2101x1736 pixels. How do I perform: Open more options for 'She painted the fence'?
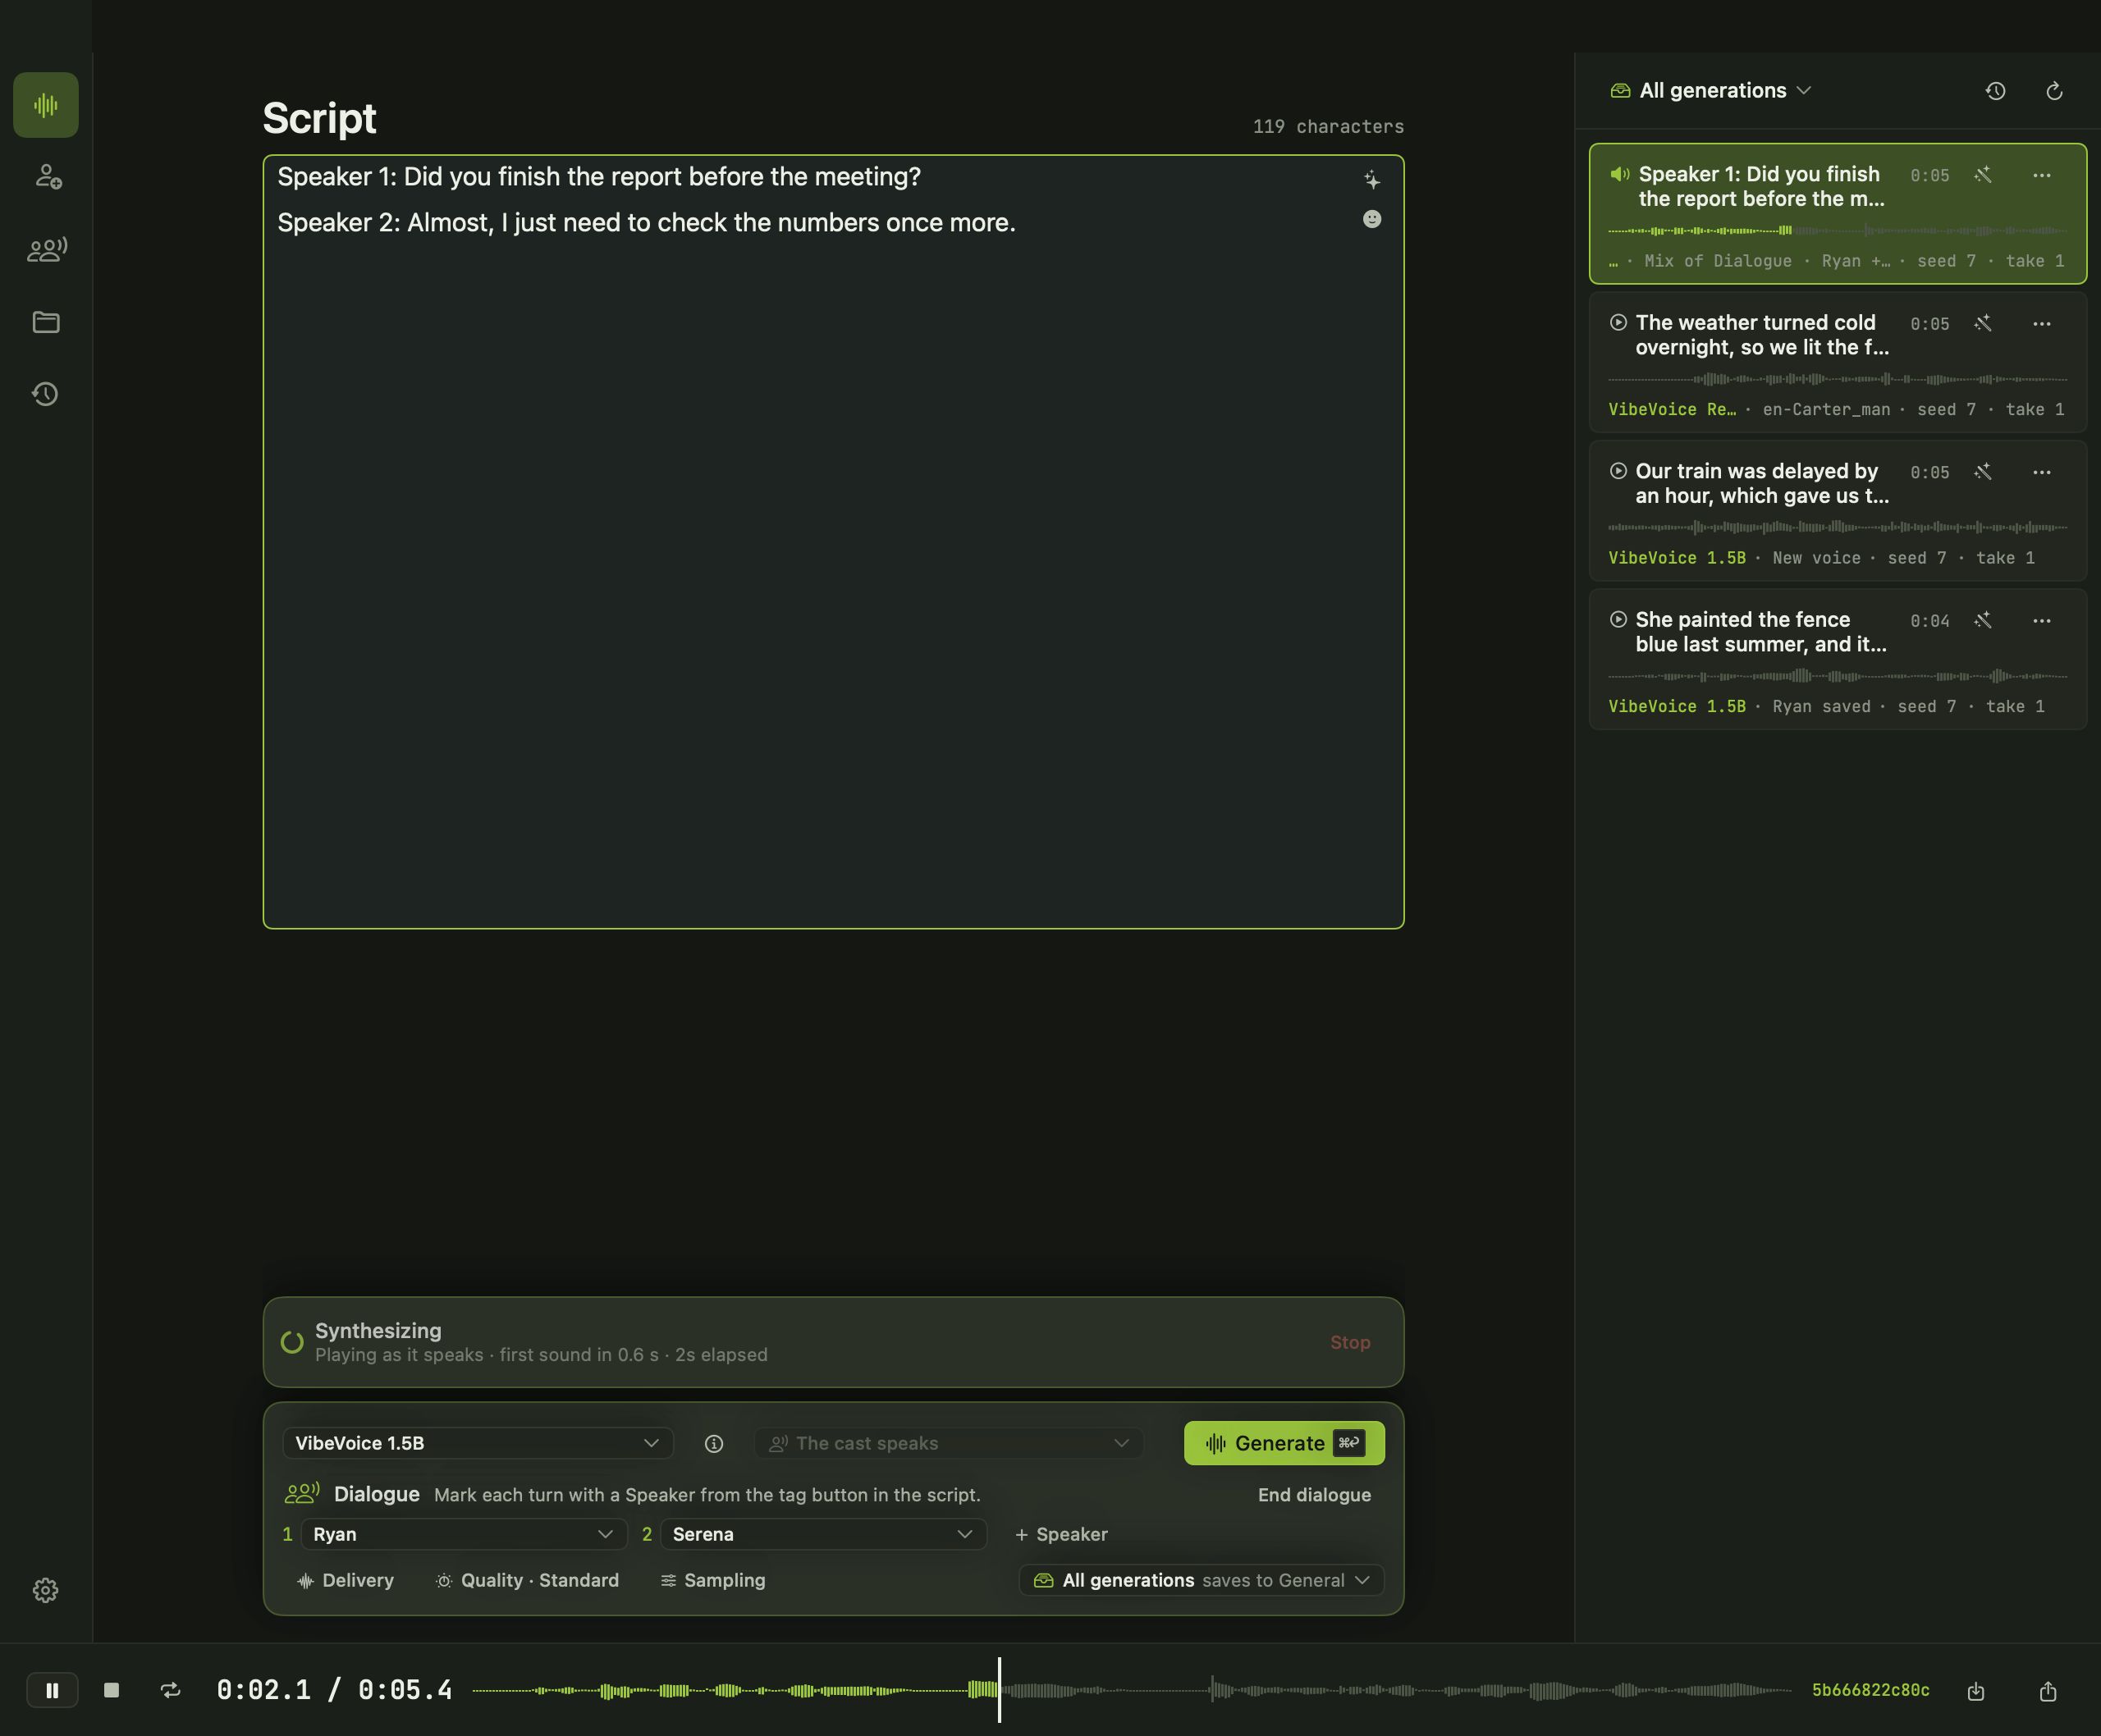click(x=2042, y=621)
